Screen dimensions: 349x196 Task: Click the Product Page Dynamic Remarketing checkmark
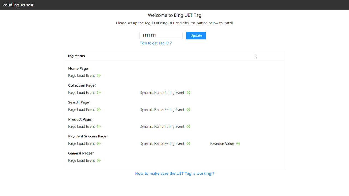(x=188, y=126)
